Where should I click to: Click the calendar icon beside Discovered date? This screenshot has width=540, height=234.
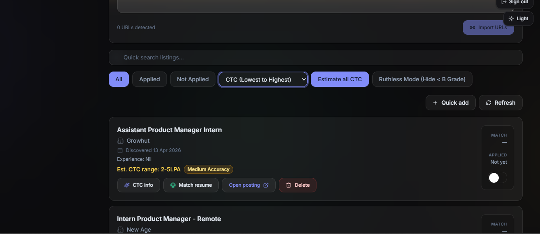coord(120,150)
